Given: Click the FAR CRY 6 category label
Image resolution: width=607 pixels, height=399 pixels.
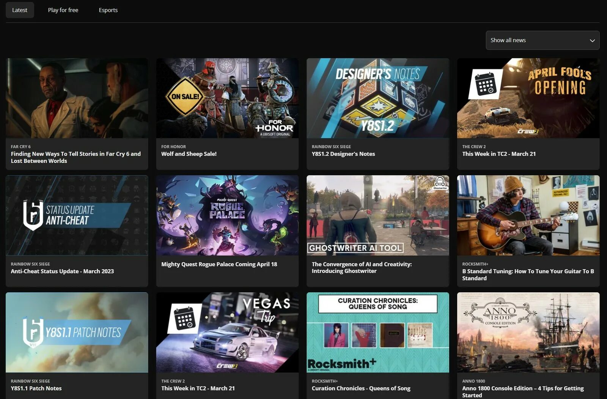Looking at the screenshot, I should point(21,147).
